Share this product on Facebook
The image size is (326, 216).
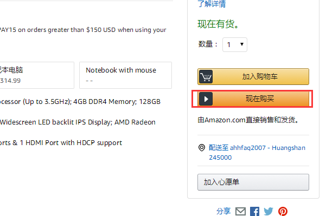[254, 212]
